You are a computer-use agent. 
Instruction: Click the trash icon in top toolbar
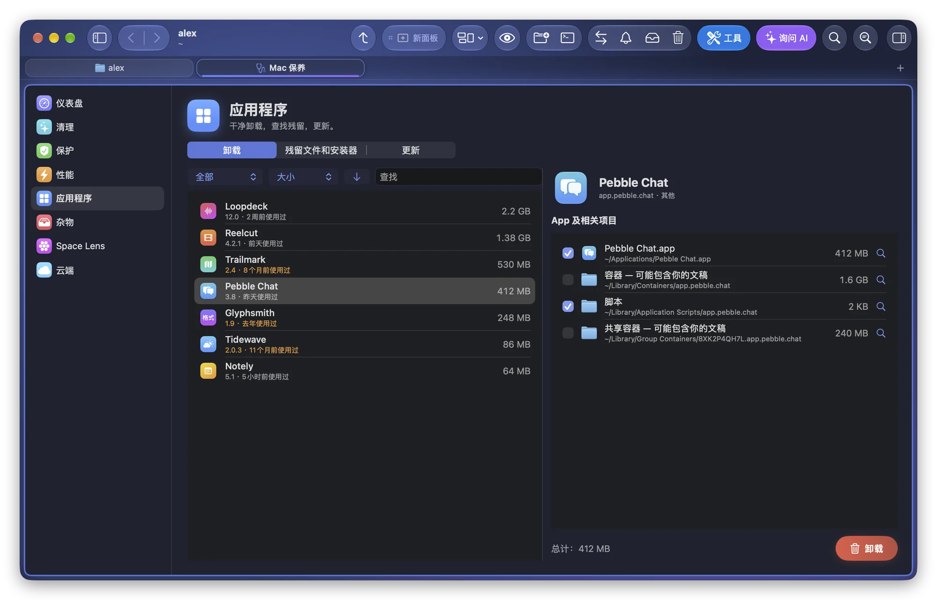[x=678, y=38]
